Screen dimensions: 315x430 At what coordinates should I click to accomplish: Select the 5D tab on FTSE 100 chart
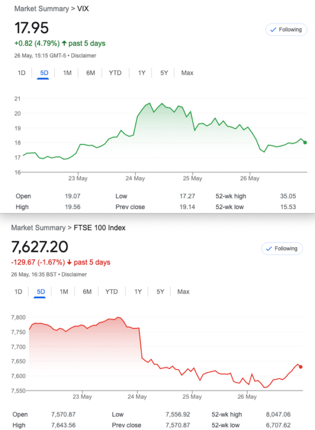[x=41, y=292]
